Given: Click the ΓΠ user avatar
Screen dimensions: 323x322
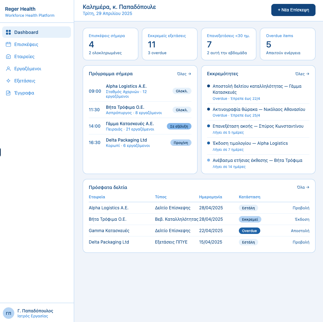Looking at the screenshot, I should tap(9, 313).
